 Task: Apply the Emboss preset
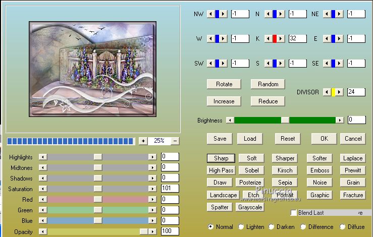click(x=319, y=170)
